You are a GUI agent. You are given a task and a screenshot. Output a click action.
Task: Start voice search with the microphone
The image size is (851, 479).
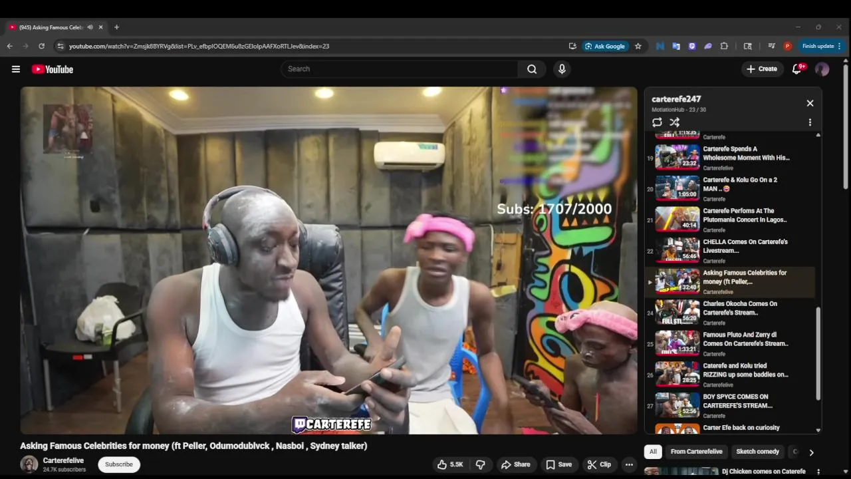tap(562, 69)
